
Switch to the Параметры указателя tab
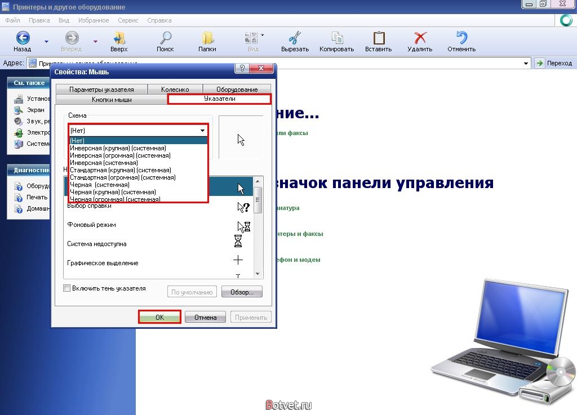[x=101, y=90]
